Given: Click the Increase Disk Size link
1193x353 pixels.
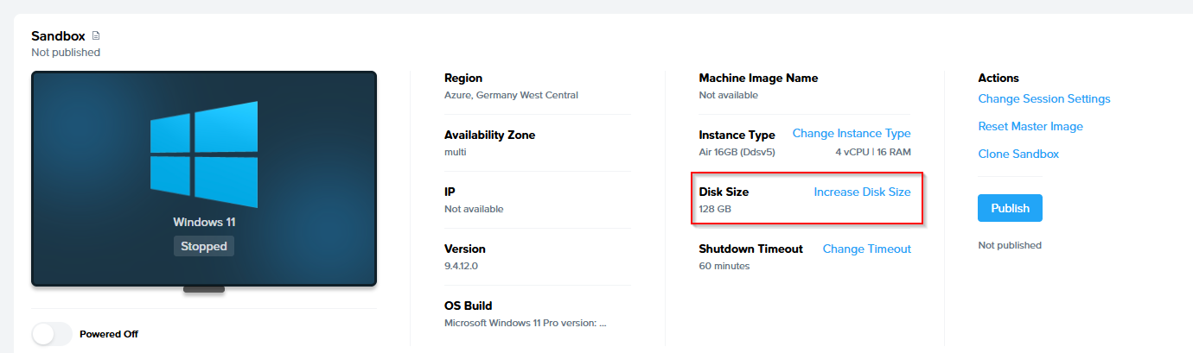Looking at the screenshot, I should coord(862,192).
